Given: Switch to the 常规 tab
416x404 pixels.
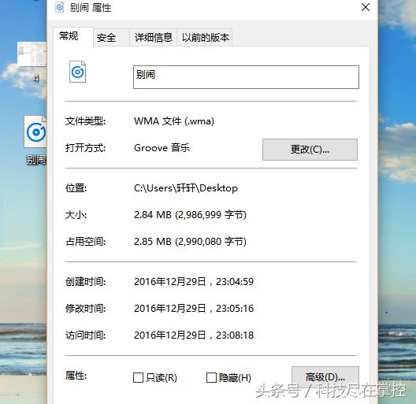Looking at the screenshot, I should [73, 36].
